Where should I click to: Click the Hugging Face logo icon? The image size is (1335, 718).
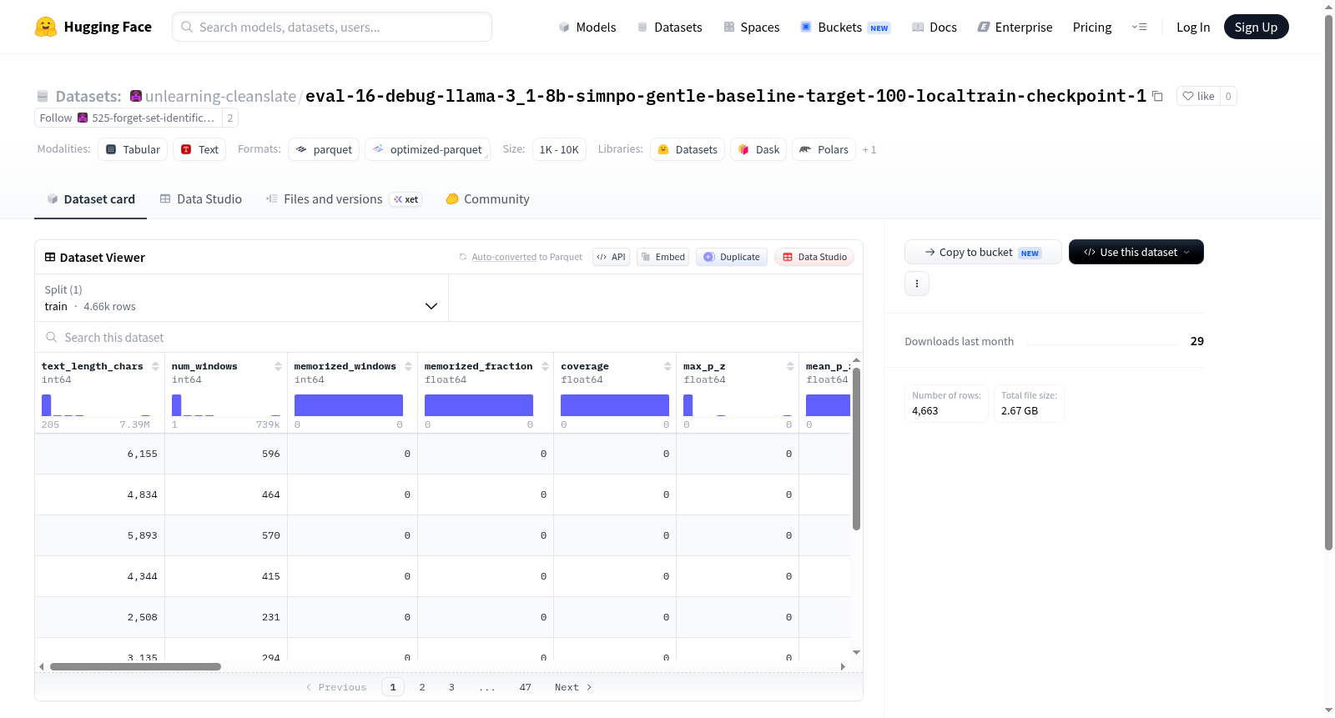pos(46,27)
